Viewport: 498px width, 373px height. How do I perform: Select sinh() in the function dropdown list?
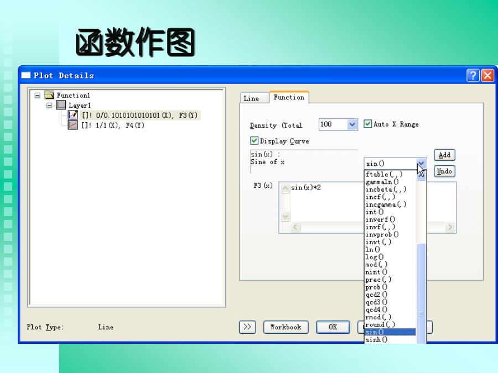tap(377, 339)
